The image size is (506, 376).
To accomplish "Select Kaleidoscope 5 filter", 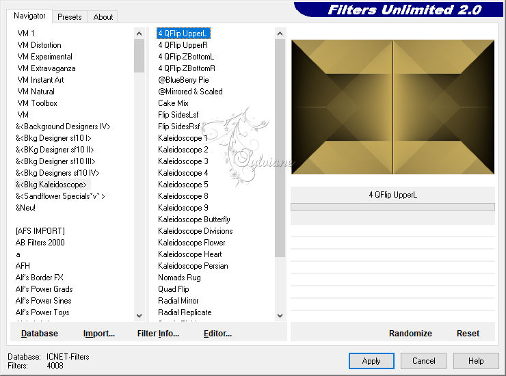I will pos(183,185).
